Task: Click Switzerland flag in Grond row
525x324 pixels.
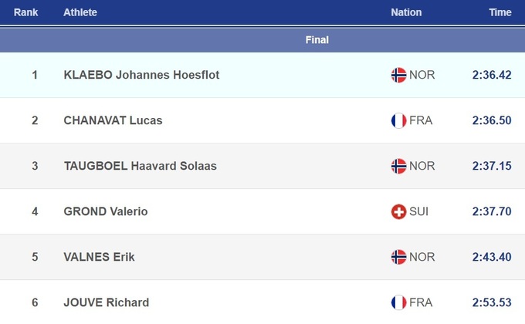Action: tap(398, 211)
